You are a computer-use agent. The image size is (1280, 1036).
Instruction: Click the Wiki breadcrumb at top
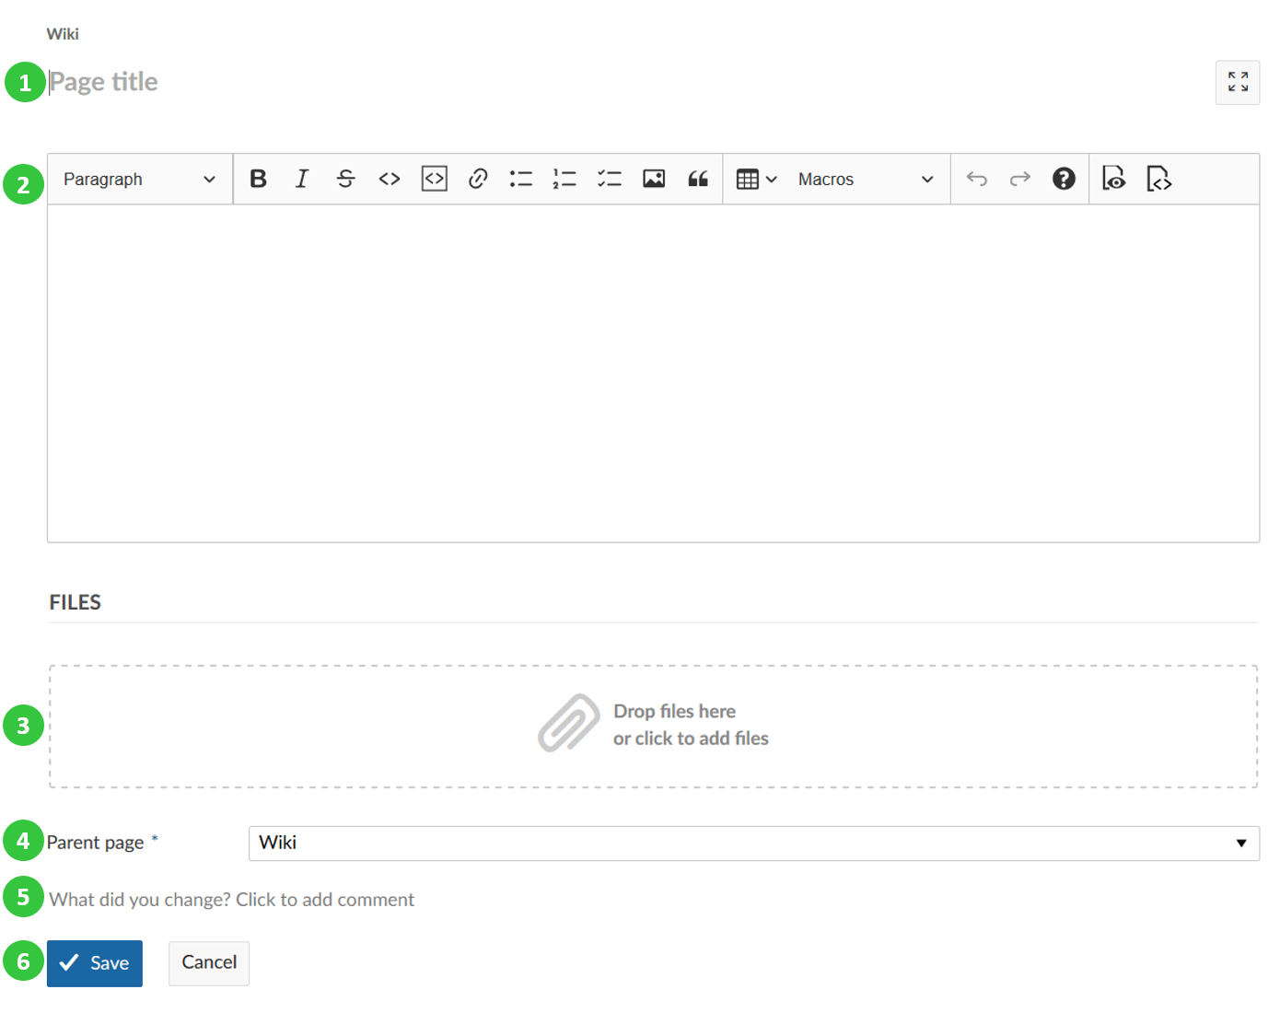(x=63, y=34)
